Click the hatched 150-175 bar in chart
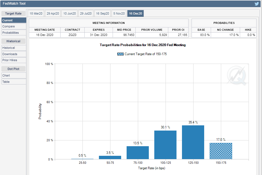 point(221,151)
